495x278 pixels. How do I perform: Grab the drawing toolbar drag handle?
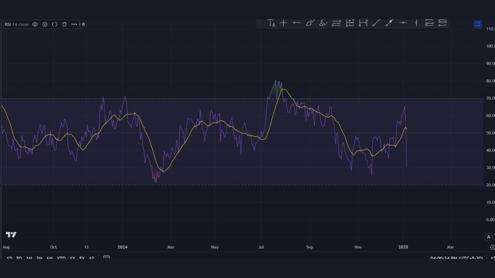[259, 23]
